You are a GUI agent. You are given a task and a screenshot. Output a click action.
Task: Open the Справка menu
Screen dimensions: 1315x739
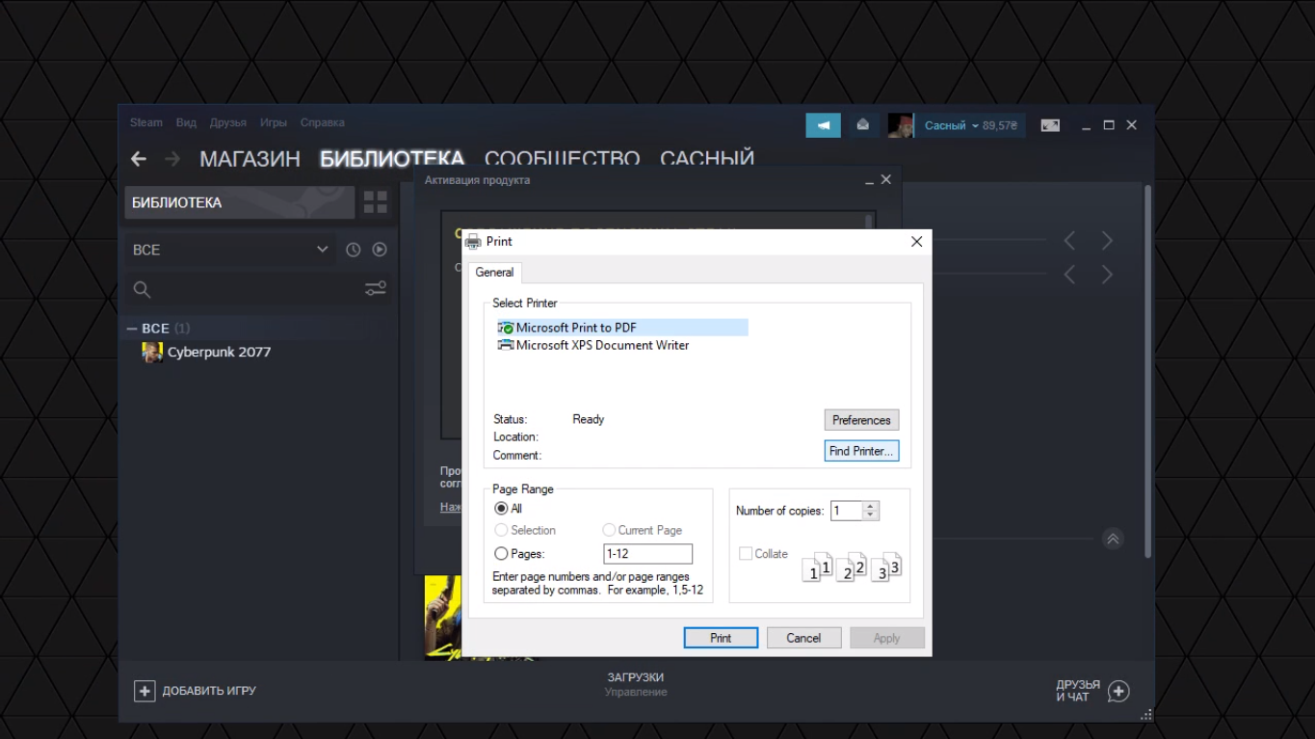[x=323, y=122]
